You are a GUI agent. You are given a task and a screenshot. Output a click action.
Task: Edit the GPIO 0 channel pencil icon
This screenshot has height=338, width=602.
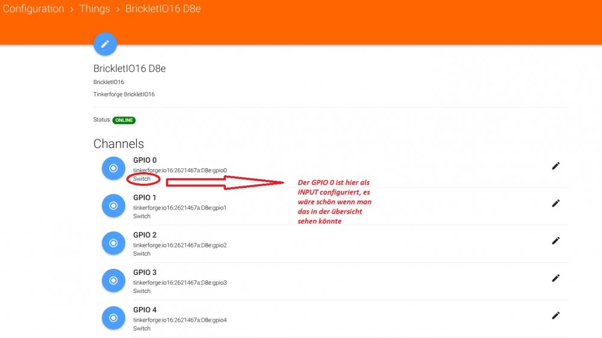point(556,166)
